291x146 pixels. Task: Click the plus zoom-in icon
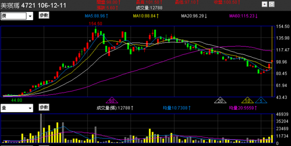[x=264, y=4]
